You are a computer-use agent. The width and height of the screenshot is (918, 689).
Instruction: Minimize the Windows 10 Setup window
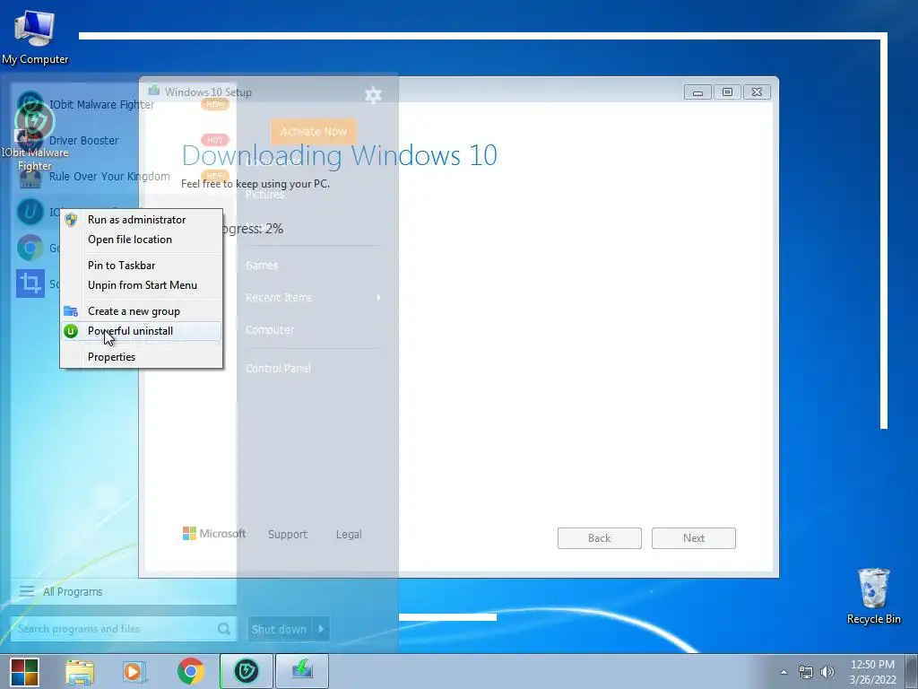[697, 92]
